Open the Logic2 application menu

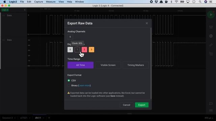point(13,2)
